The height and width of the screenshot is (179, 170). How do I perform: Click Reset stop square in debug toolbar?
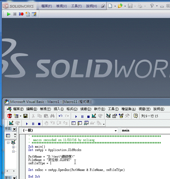click(39, 124)
